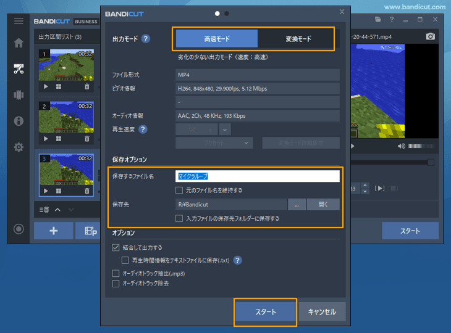This screenshot has width=451, height=333.
Task: Click the timeline seek handle
Action: tap(431, 162)
